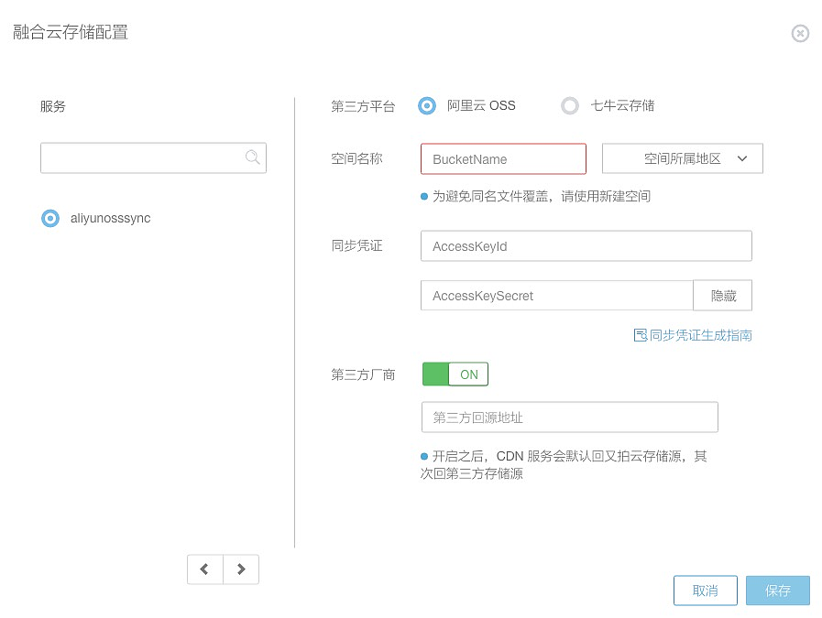This screenshot has height=618, width=822.
Task: Click the AccessKeySecret input field
Action: pos(556,296)
